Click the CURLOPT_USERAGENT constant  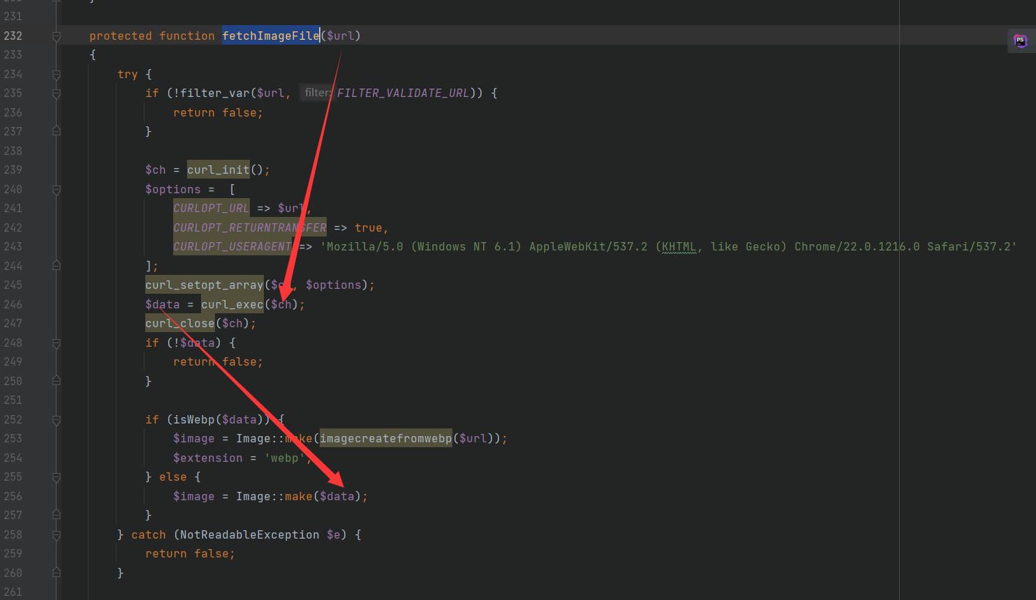pyautogui.click(x=232, y=246)
